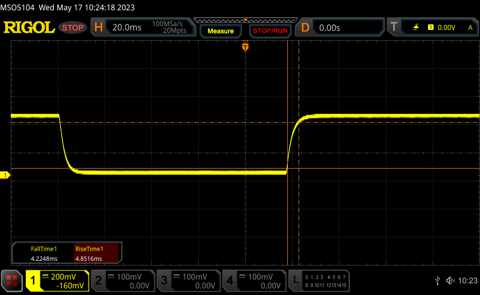The height and width of the screenshot is (295, 480).
Task: Click the 20.0ms timebase value
Action: [x=127, y=28]
